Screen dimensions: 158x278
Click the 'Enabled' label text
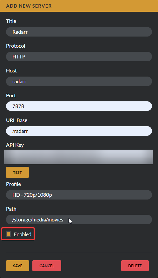[x=23, y=234]
